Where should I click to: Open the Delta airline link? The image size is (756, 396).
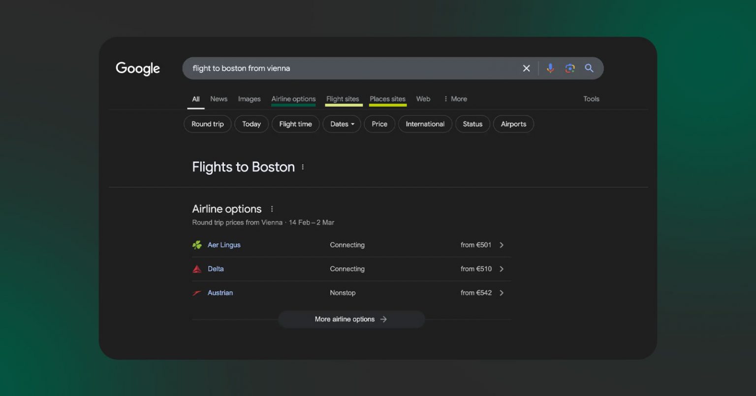pos(216,269)
